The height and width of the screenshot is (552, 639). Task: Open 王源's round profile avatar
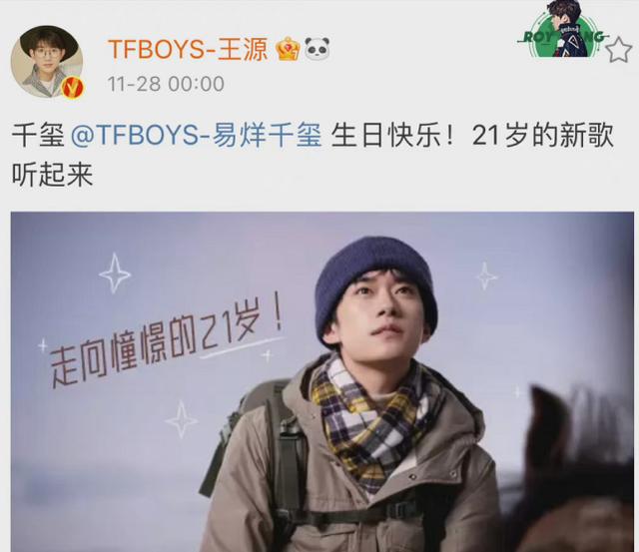click(x=47, y=61)
